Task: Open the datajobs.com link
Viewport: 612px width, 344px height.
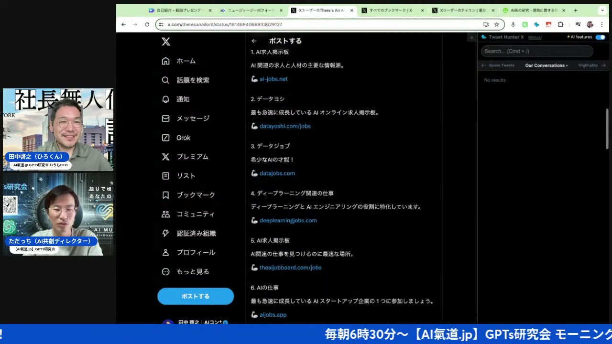Action: [x=277, y=173]
